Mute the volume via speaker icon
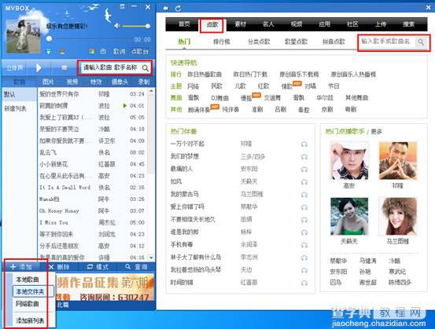435x329 pixels. 116,26
